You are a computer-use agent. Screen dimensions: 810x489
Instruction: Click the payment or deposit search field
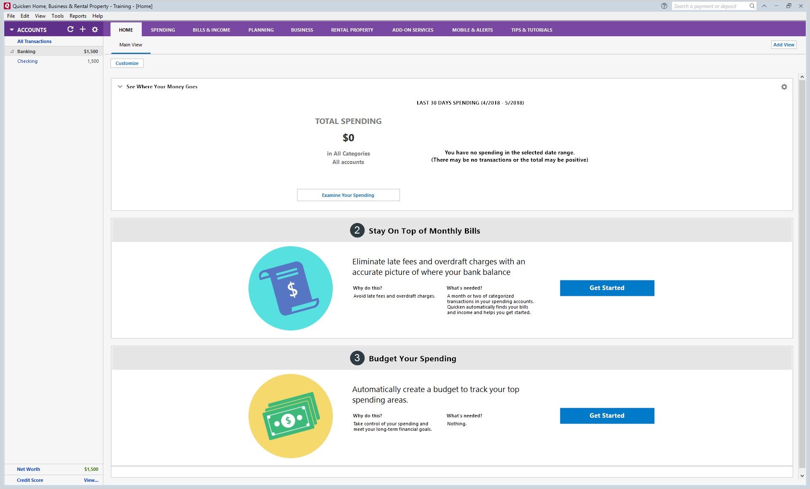click(709, 6)
